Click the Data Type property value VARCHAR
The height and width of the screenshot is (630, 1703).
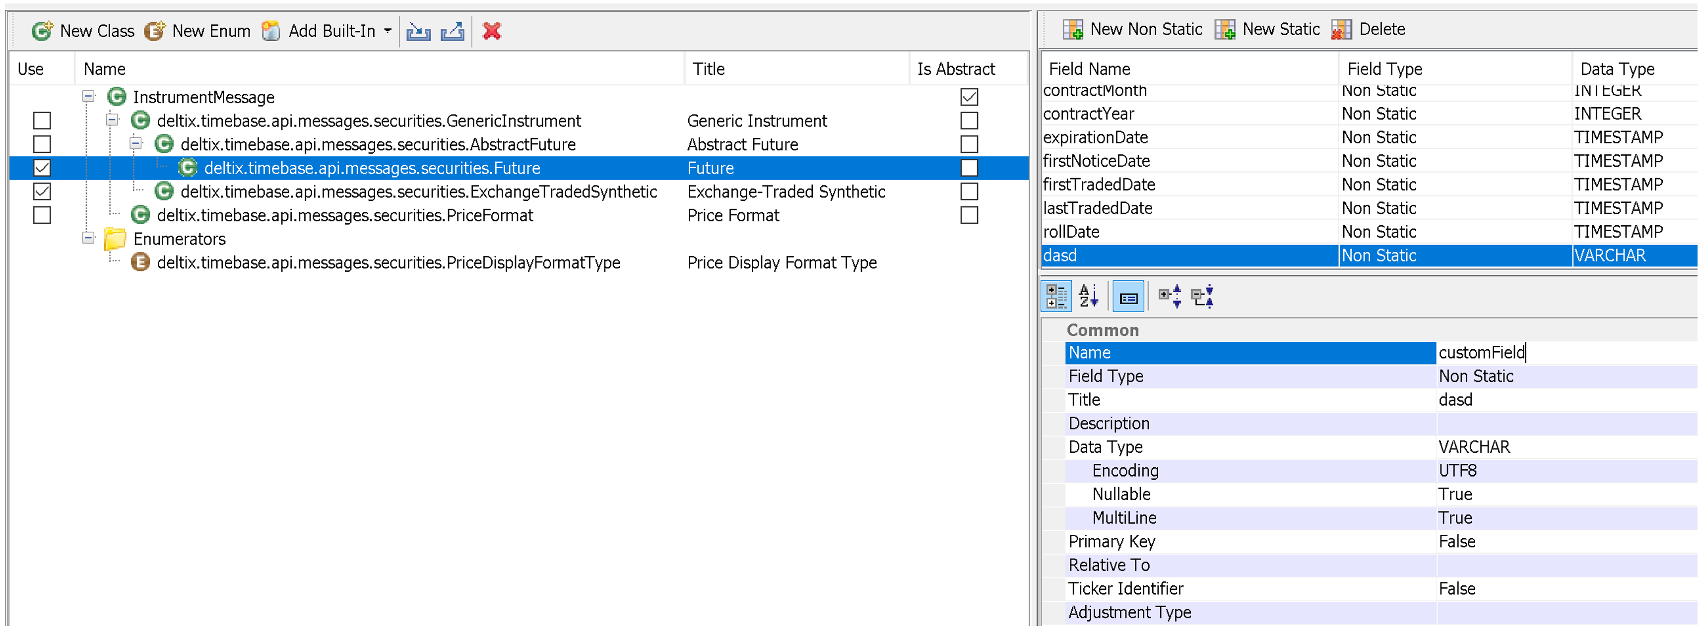(1566, 447)
